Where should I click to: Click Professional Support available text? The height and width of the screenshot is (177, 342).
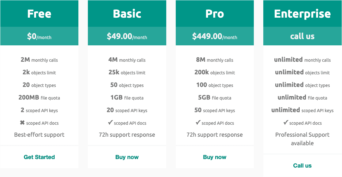302,139
